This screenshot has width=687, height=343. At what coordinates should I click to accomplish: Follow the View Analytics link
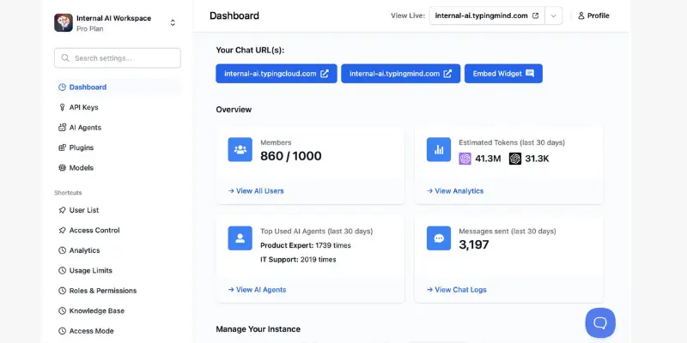(x=455, y=190)
